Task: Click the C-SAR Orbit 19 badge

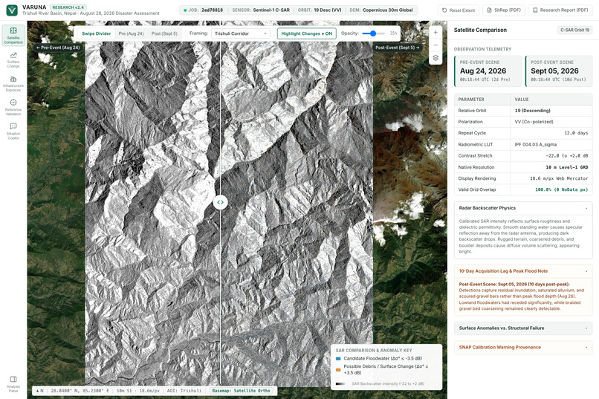Action: coord(575,30)
